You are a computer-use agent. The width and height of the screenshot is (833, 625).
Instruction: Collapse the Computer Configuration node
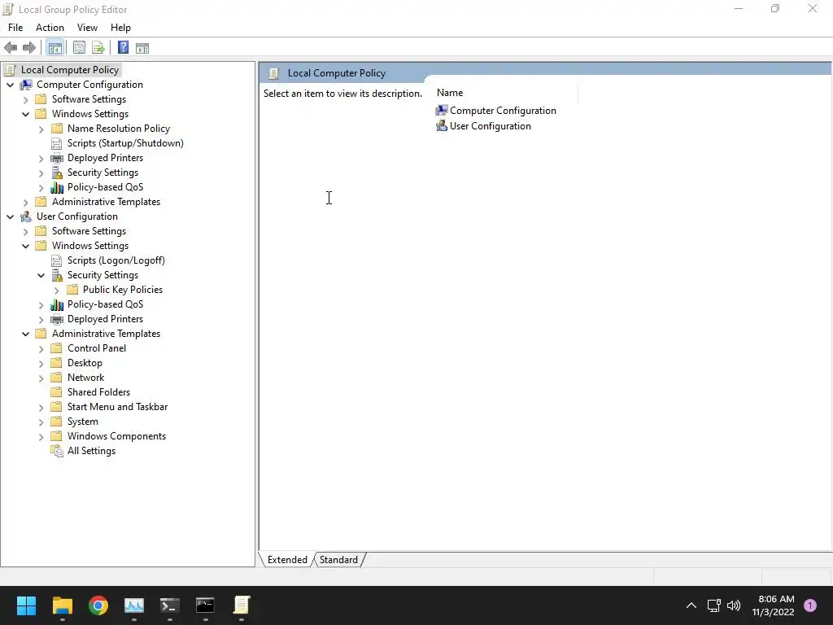click(10, 85)
